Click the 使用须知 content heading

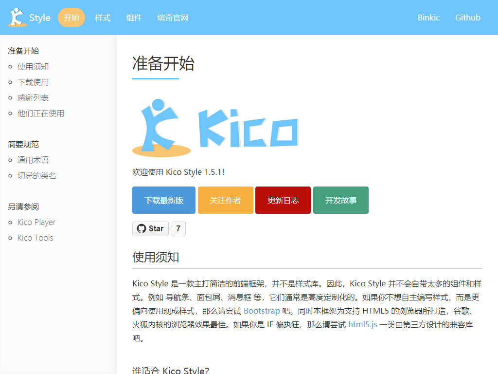(x=156, y=257)
